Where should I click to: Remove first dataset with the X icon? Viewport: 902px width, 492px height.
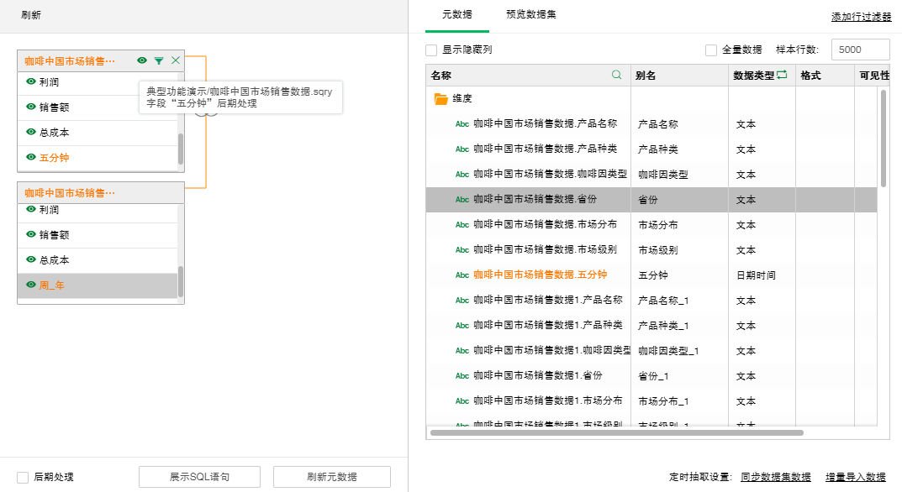(176, 60)
